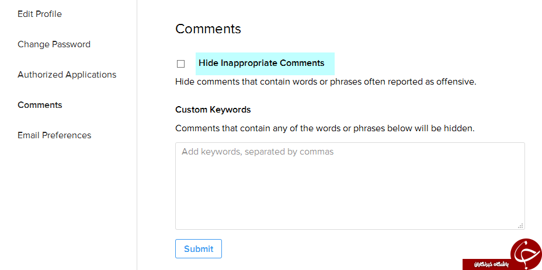
Task: Click the highlighted Hide Inappropriate Comments label
Action: click(261, 63)
